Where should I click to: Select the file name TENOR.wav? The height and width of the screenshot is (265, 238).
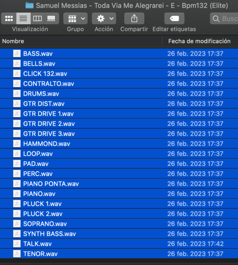(x=40, y=254)
